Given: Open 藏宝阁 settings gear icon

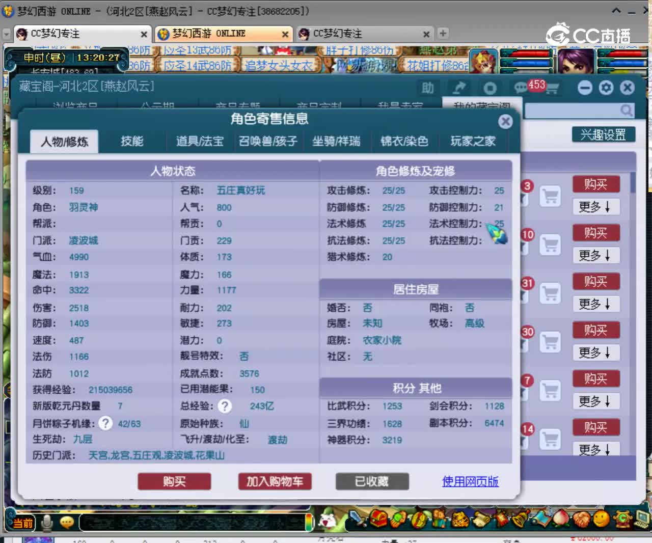Looking at the screenshot, I should (x=606, y=88).
